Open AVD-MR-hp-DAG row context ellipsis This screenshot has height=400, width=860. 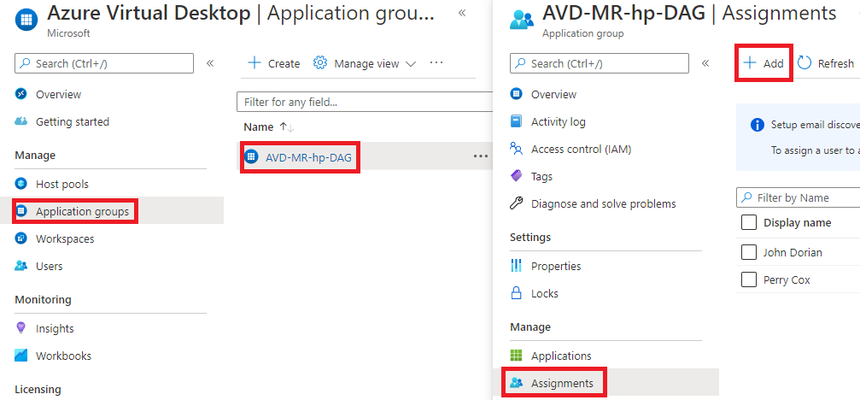pos(481,156)
